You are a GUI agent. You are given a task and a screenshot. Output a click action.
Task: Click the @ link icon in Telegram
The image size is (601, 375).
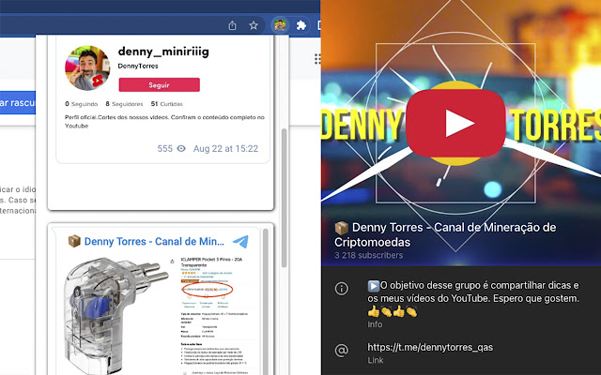342,350
